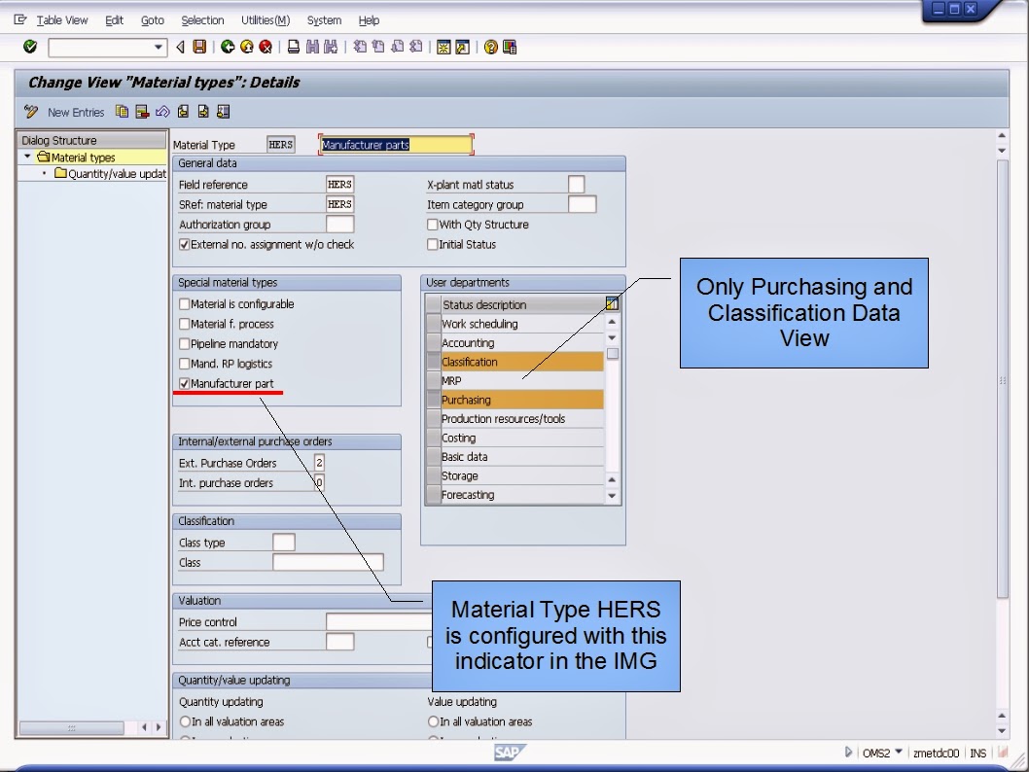Select the Classification department row
The width and height of the screenshot is (1029, 772).
coord(521,362)
